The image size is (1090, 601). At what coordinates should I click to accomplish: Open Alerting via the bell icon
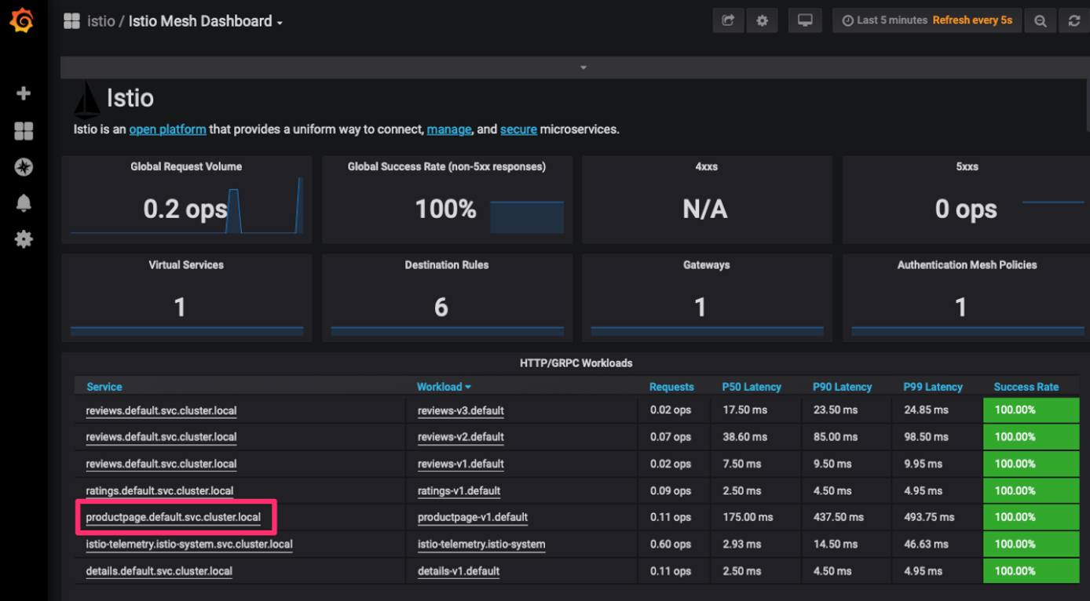[23, 202]
